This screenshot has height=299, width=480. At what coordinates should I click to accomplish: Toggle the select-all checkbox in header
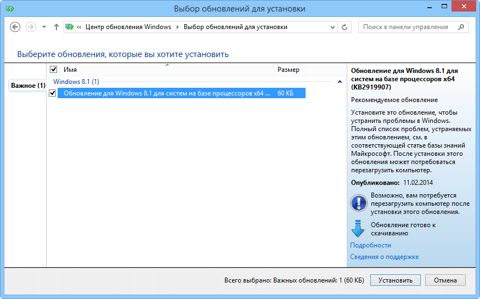[54, 70]
